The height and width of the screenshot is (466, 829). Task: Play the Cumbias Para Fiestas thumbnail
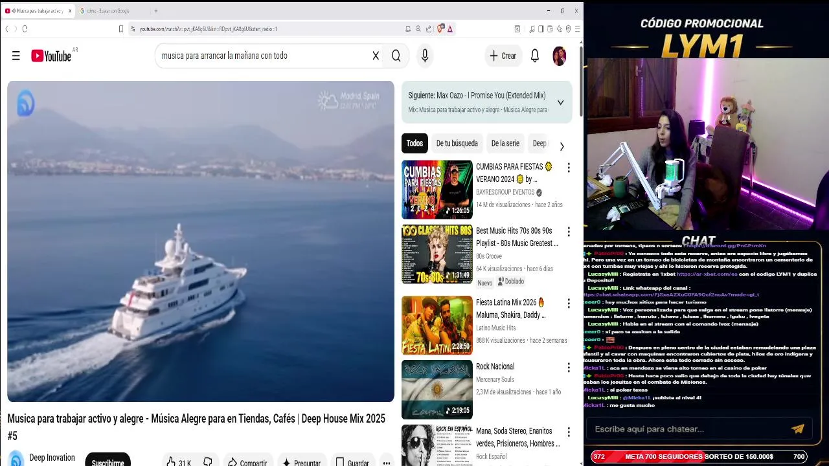pyautogui.click(x=437, y=190)
